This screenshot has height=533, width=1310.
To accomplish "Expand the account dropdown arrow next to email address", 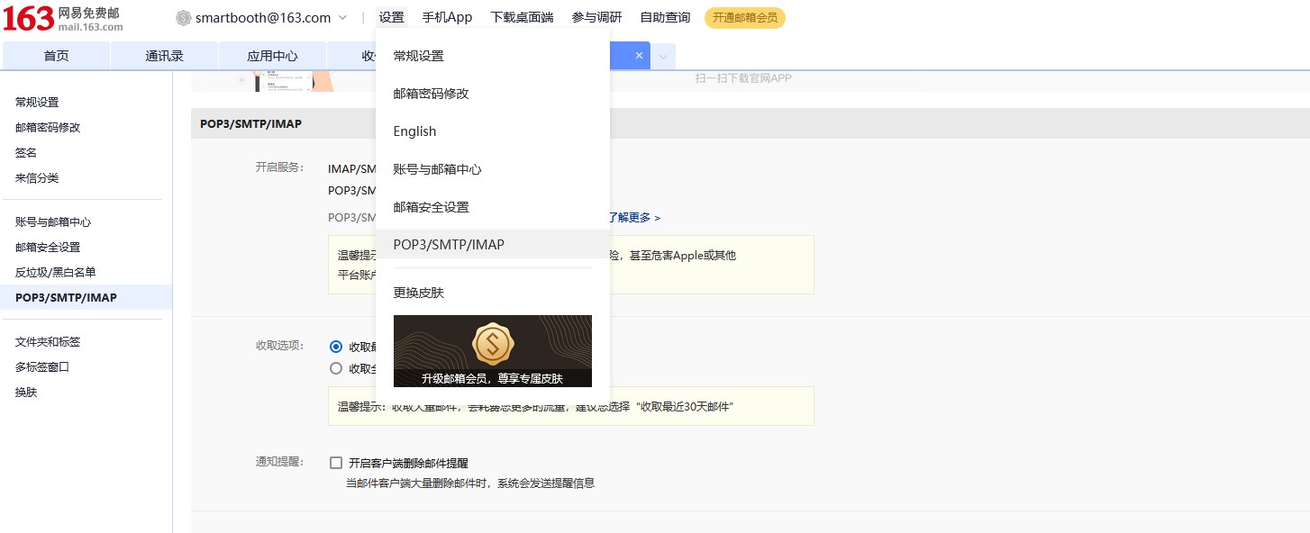I will 342,18.
